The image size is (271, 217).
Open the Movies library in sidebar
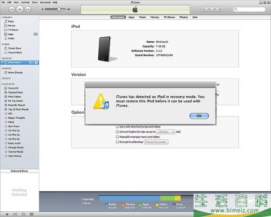tap(12, 26)
